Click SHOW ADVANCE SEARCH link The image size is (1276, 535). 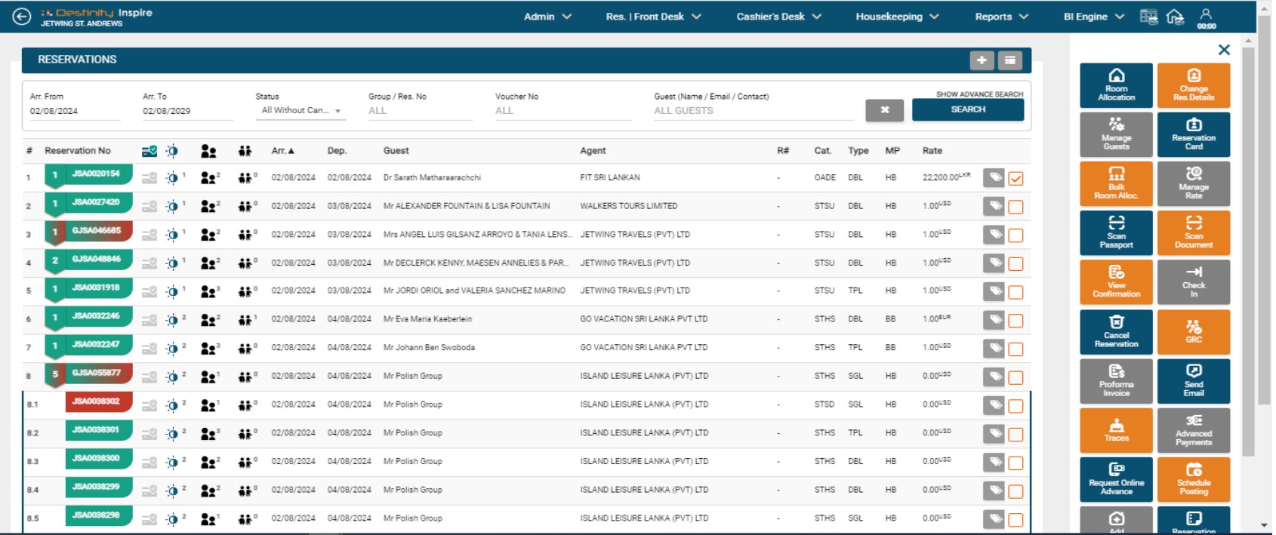click(979, 94)
